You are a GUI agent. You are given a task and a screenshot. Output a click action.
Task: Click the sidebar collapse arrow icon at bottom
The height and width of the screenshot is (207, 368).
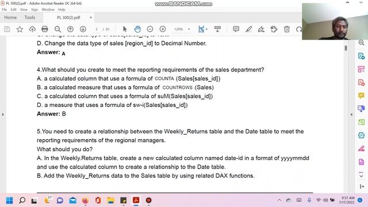pyautogui.click(x=361, y=186)
